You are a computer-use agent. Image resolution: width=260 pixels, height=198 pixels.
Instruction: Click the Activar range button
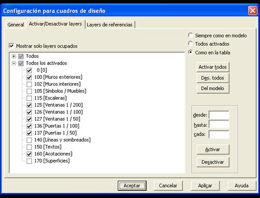[x=213, y=150]
